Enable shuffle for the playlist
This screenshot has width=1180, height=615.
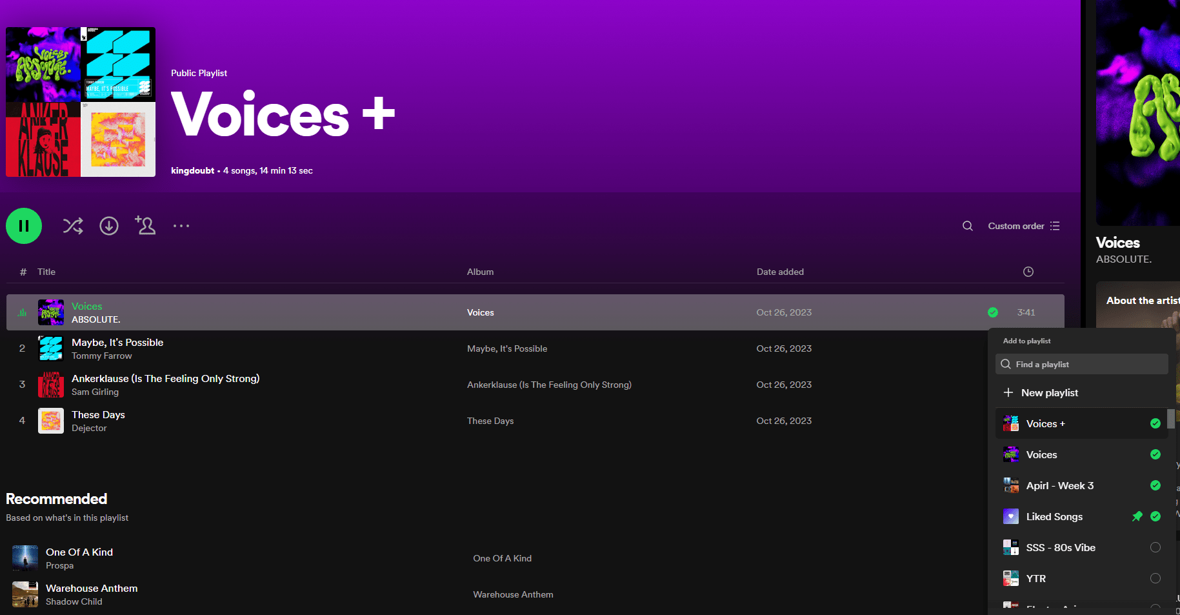pyautogui.click(x=73, y=226)
